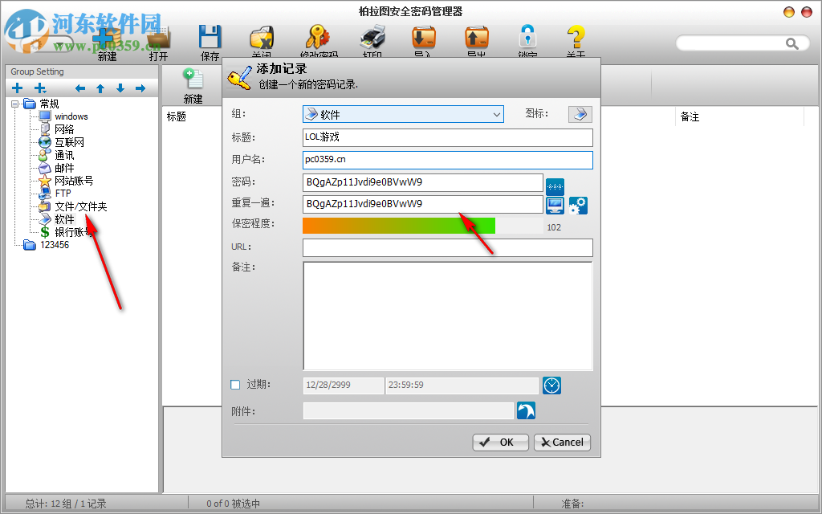The image size is (822, 514).
Task: Open the password generator icon beside 密码 field
Action: coord(555,187)
